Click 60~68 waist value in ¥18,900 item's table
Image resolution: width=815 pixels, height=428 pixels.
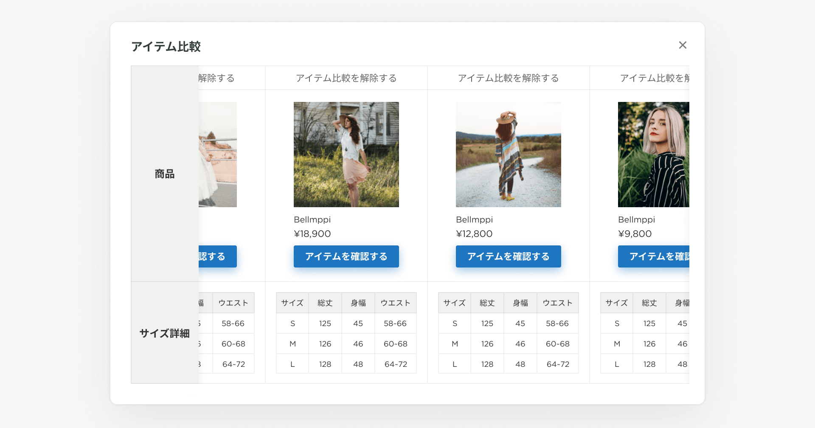click(x=396, y=344)
